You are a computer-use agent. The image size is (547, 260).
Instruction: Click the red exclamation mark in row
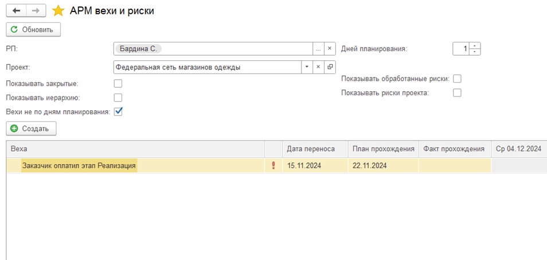coord(273,166)
